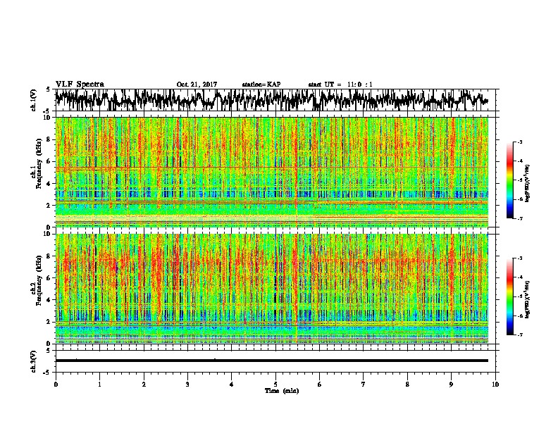This screenshot has width=558, height=431.
Task: Click the time axis tick label "1"
Action: (99, 385)
